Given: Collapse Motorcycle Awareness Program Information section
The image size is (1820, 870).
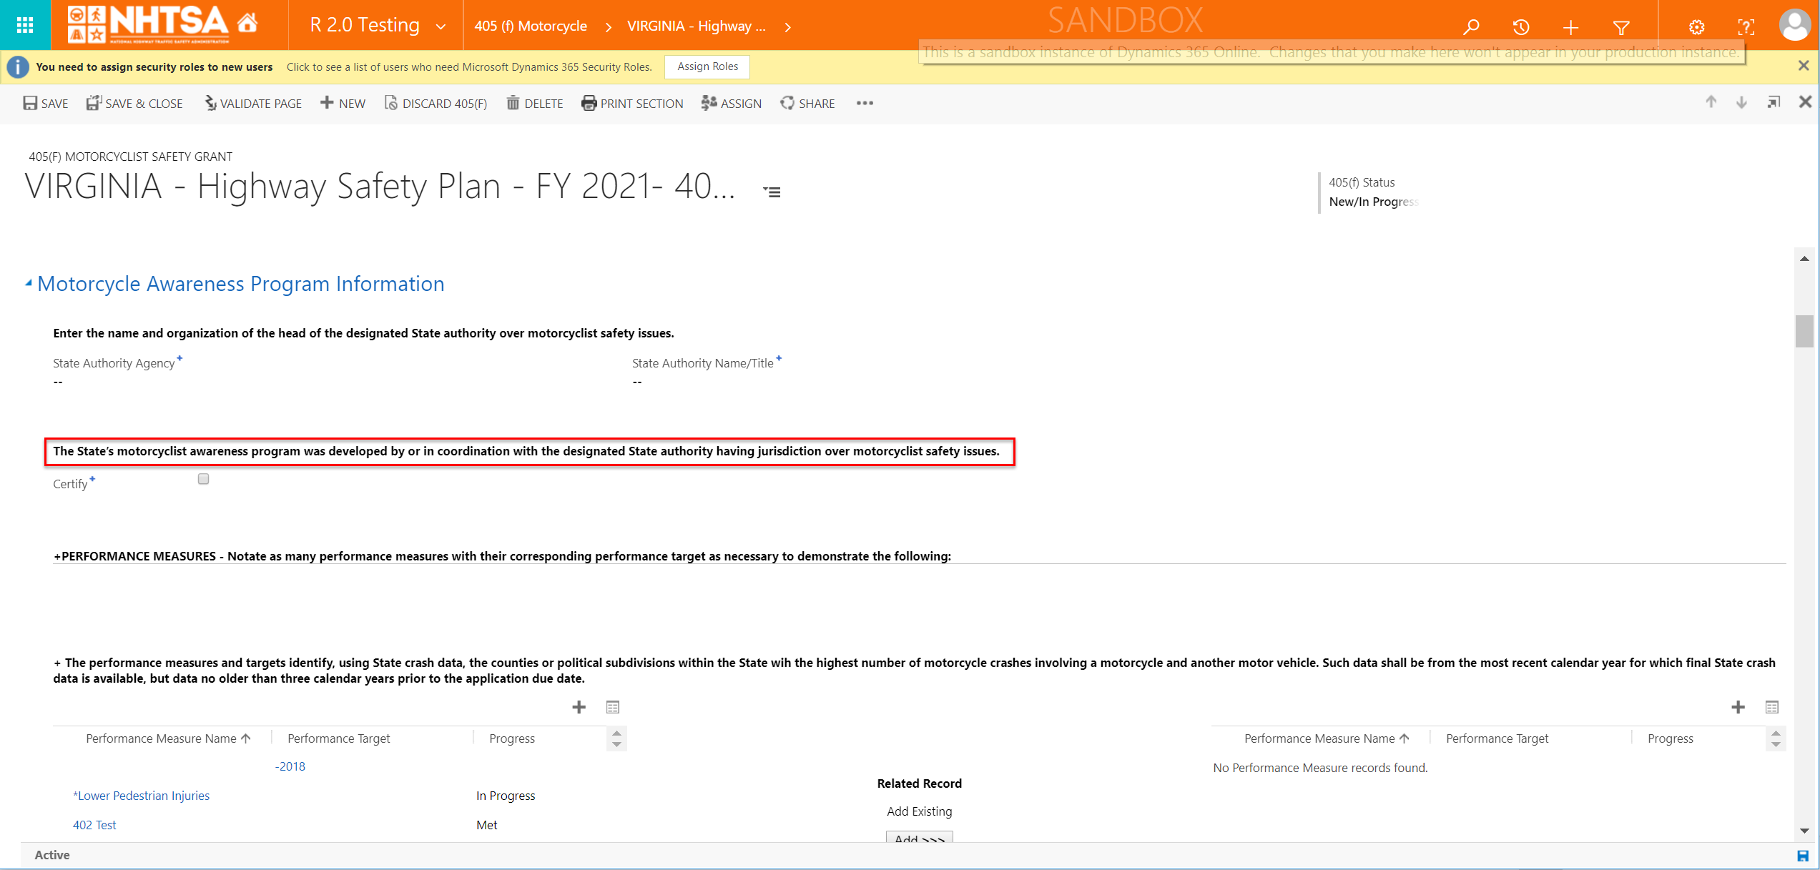Looking at the screenshot, I should (x=29, y=283).
